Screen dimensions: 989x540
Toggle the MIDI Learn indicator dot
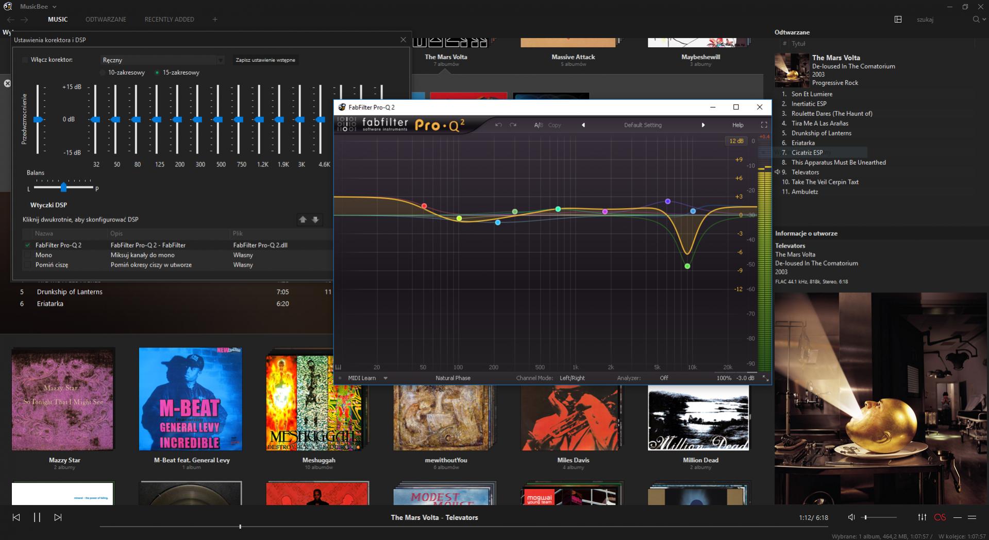click(x=340, y=378)
